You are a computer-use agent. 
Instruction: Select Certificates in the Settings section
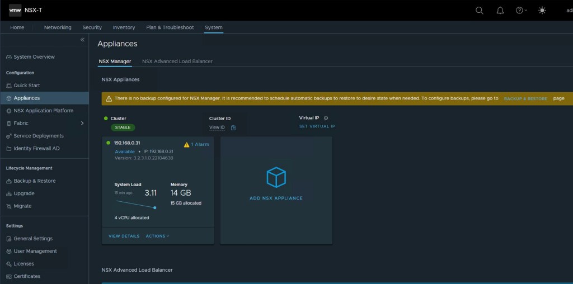[x=27, y=276]
